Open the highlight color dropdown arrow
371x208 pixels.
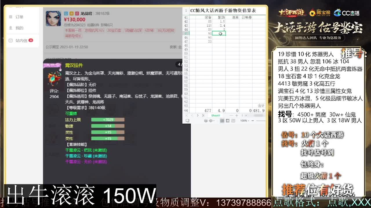[214, 121]
